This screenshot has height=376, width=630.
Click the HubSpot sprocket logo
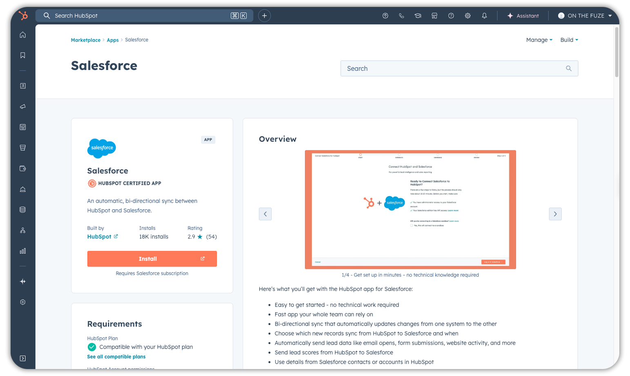(23, 16)
